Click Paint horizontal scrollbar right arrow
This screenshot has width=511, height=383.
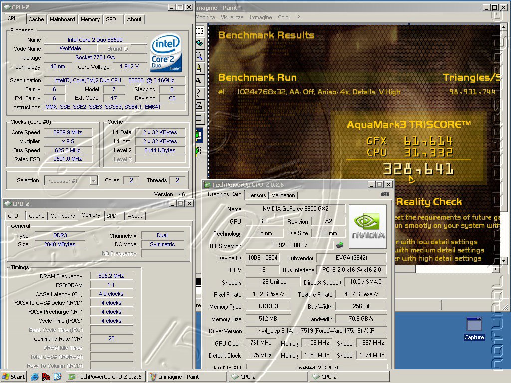tap(496, 269)
